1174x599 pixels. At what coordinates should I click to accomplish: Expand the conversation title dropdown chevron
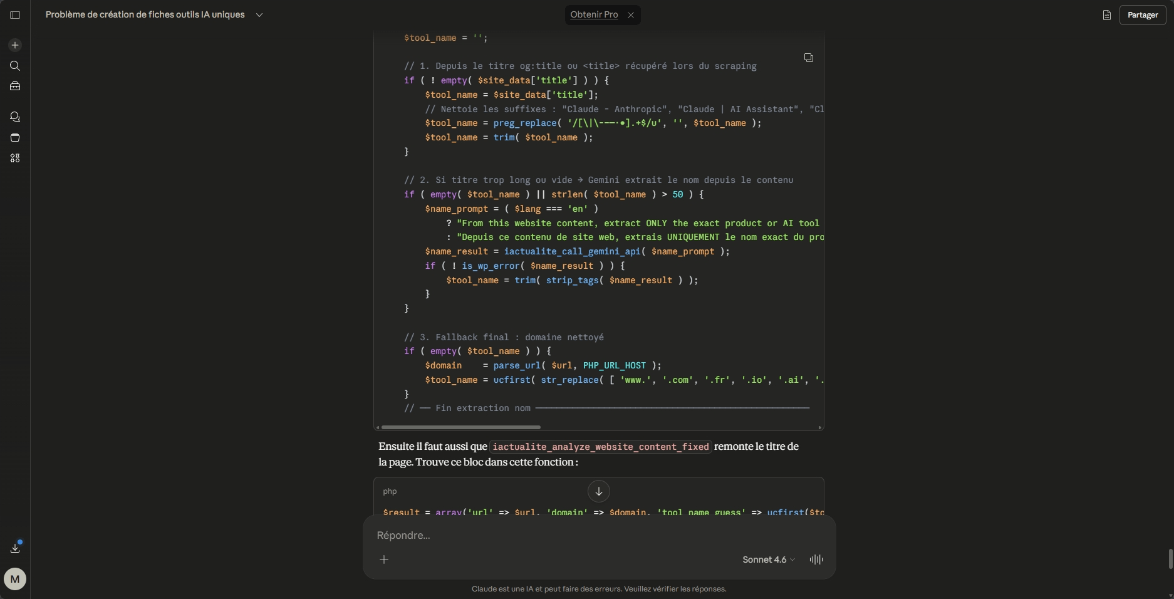259,15
